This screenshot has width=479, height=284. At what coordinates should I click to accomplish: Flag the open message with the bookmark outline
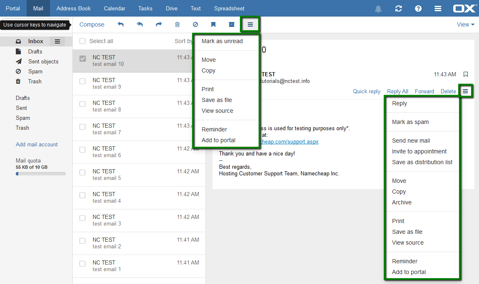tap(466, 74)
